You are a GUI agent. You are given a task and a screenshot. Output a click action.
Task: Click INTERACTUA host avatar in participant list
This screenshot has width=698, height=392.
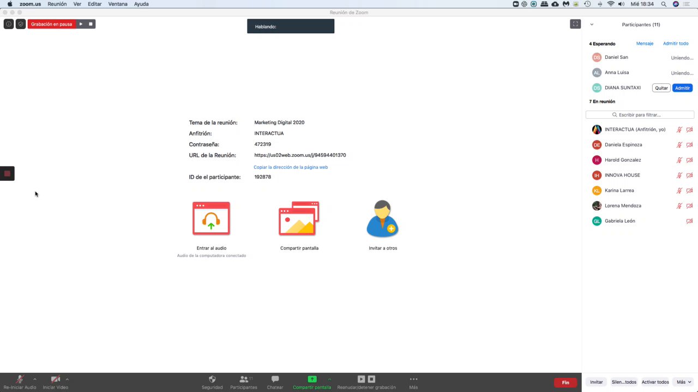(x=597, y=130)
